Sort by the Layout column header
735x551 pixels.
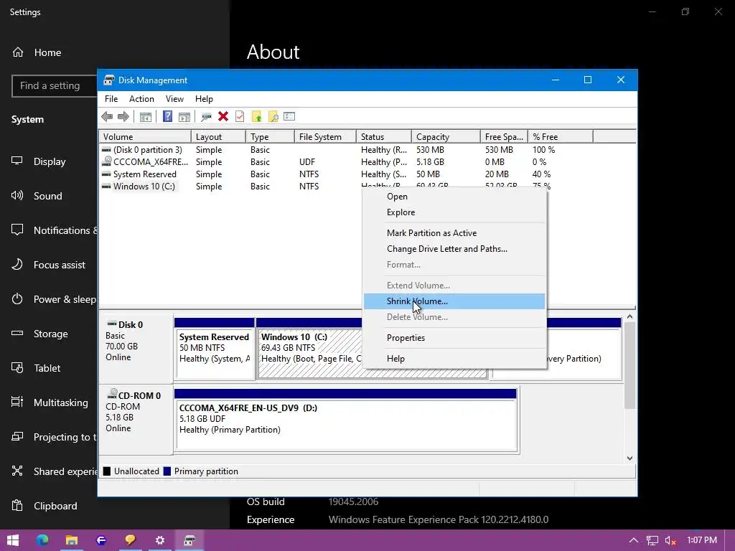pyautogui.click(x=218, y=137)
